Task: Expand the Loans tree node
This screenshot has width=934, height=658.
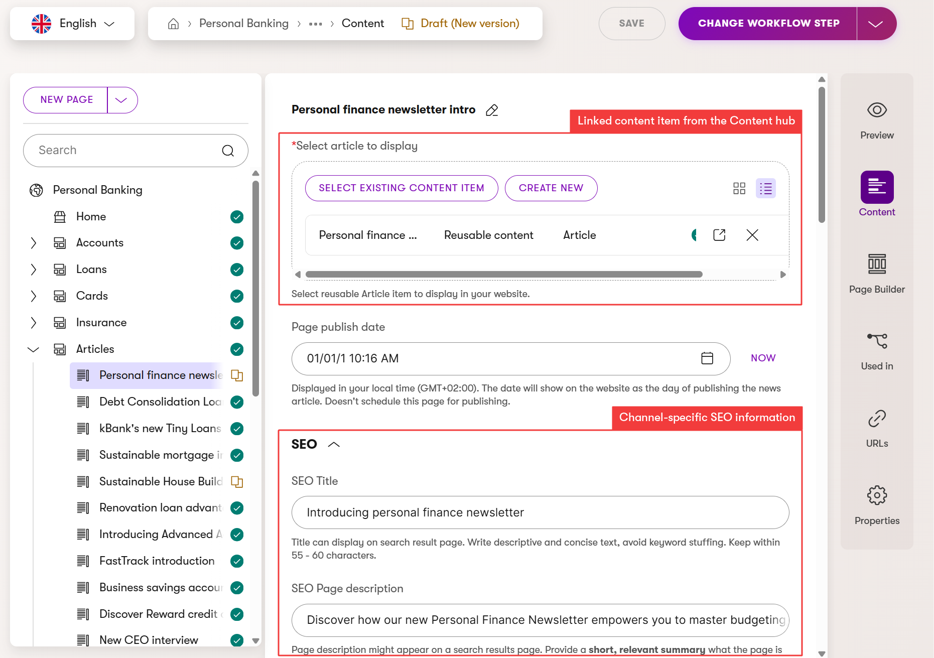Action: 34,270
